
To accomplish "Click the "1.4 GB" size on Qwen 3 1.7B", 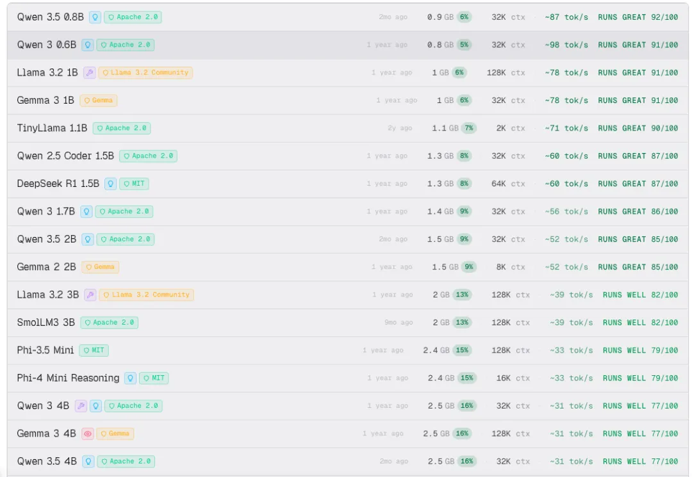I will pyautogui.click(x=440, y=211).
